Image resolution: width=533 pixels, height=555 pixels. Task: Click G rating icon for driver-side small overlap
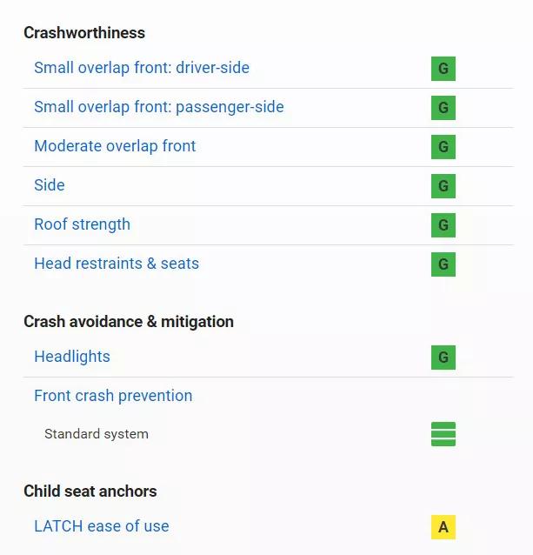tap(443, 69)
